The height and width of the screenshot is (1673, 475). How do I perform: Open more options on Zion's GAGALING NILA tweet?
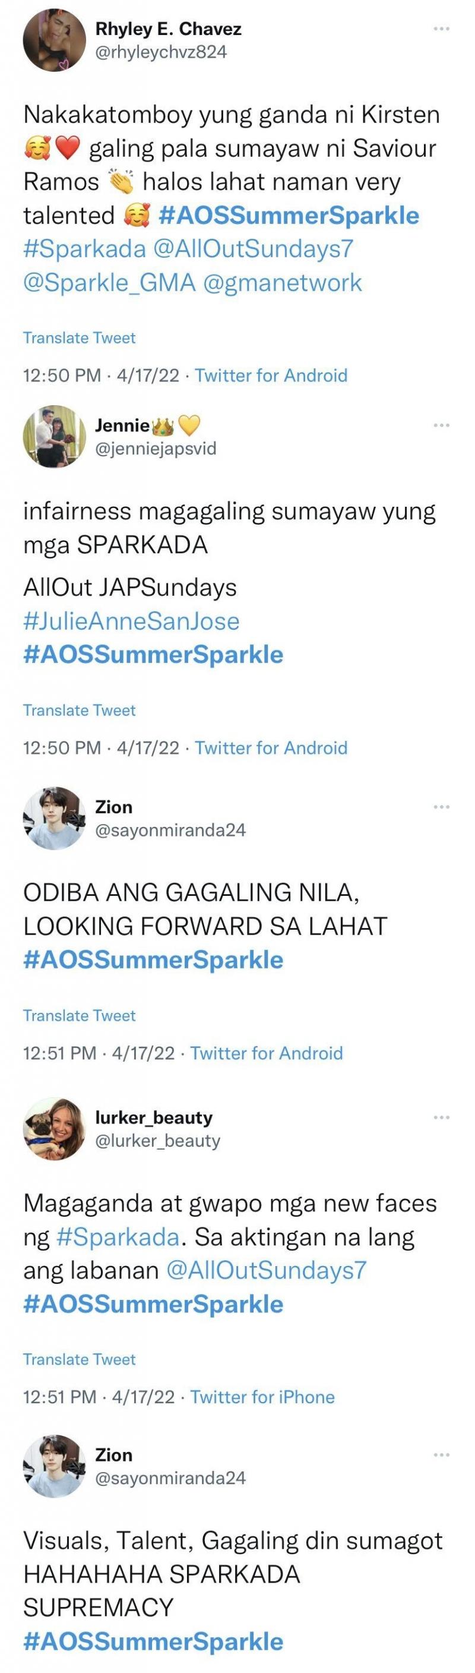point(441,807)
